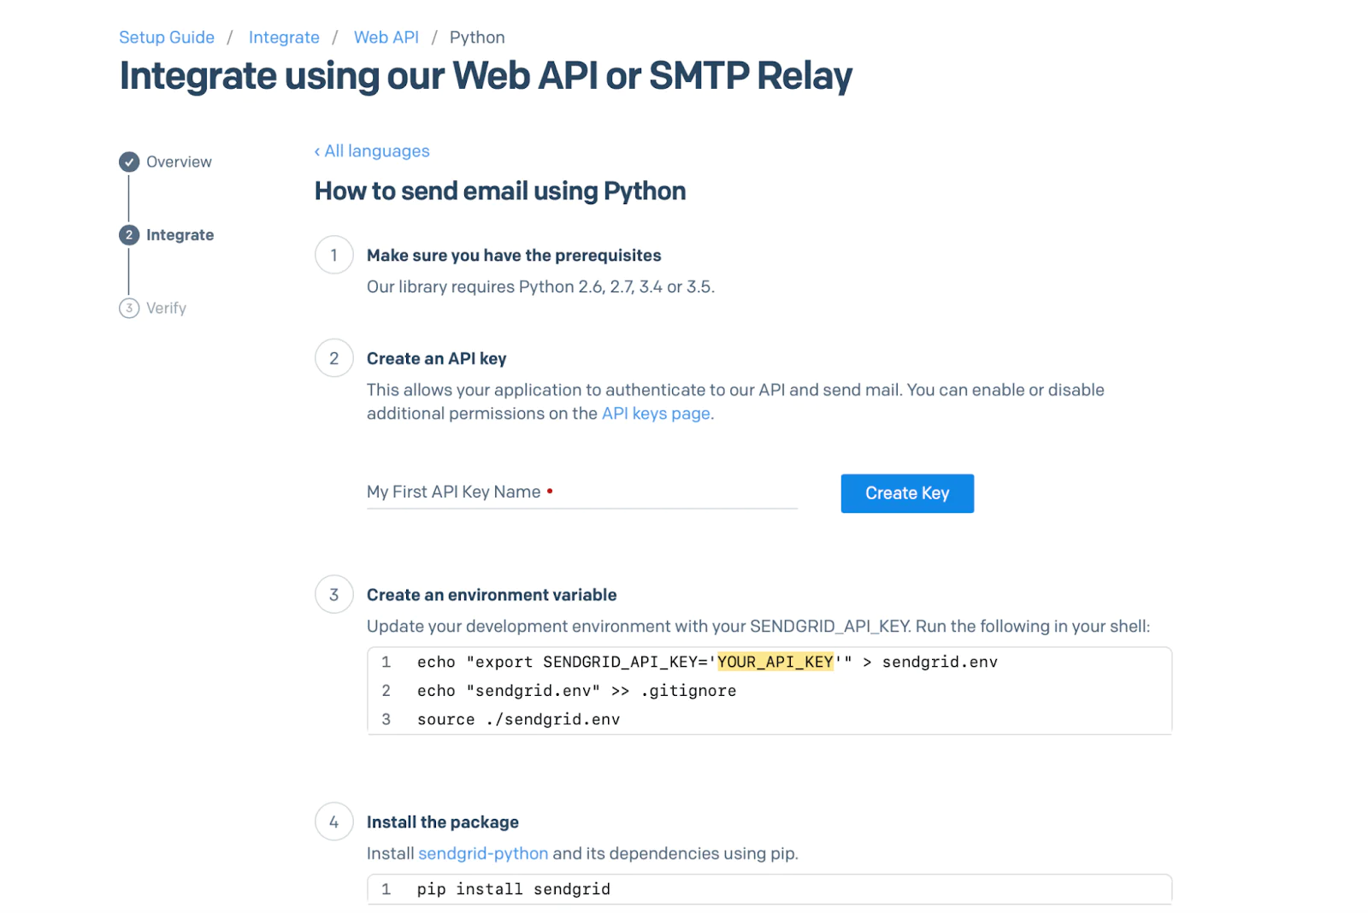Click the All languages back link

[x=372, y=151]
